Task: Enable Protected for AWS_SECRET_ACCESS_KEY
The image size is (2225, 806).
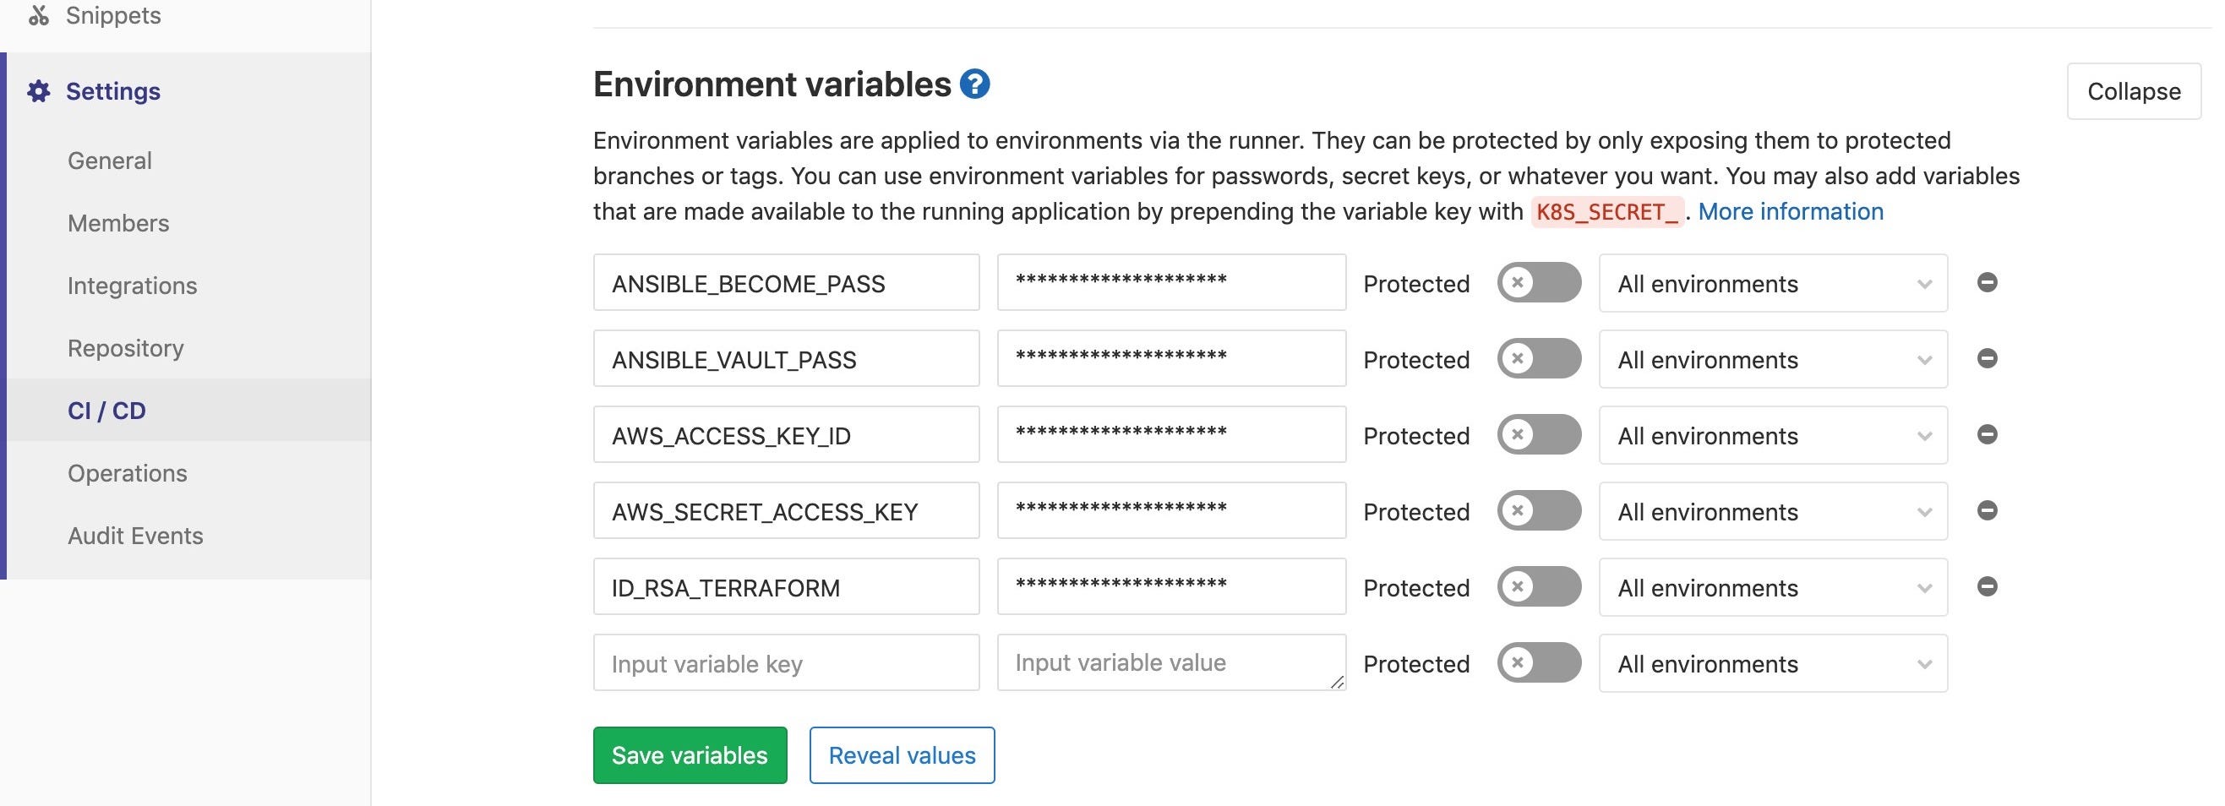Action: 1540,510
